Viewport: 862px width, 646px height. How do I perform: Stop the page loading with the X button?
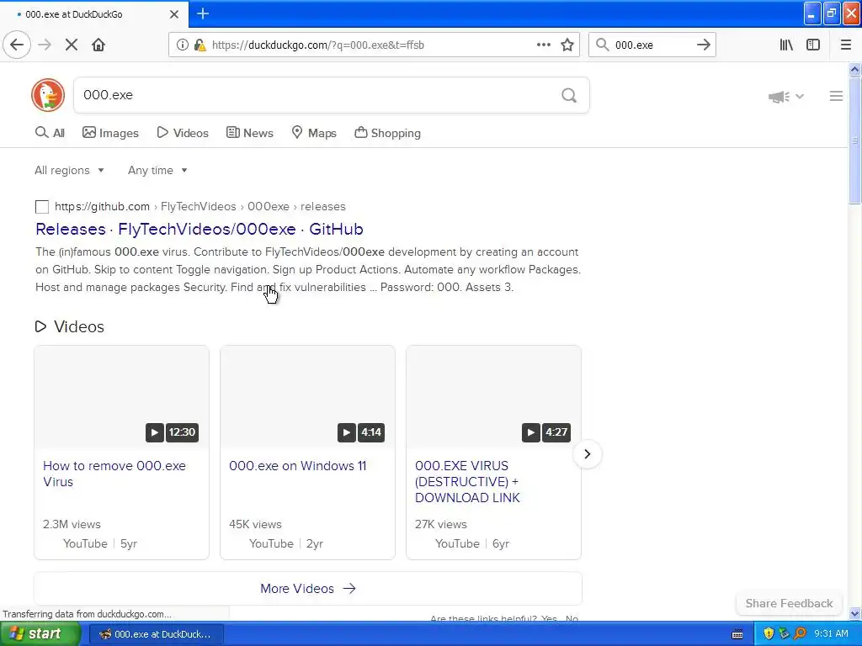pyautogui.click(x=72, y=45)
